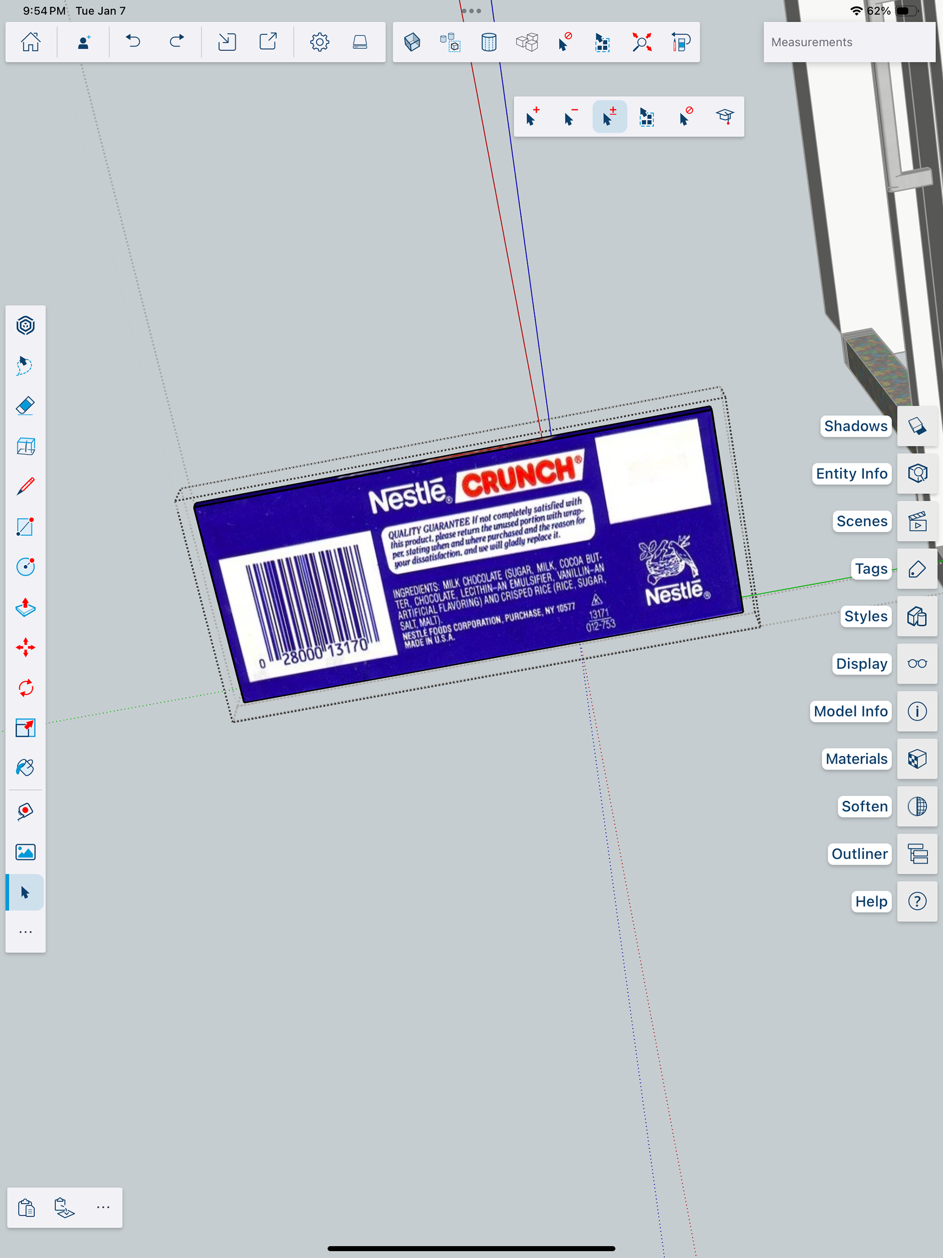943x1258 pixels.
Task: Enable add-to-selection mode
Action: click(532, 116)
